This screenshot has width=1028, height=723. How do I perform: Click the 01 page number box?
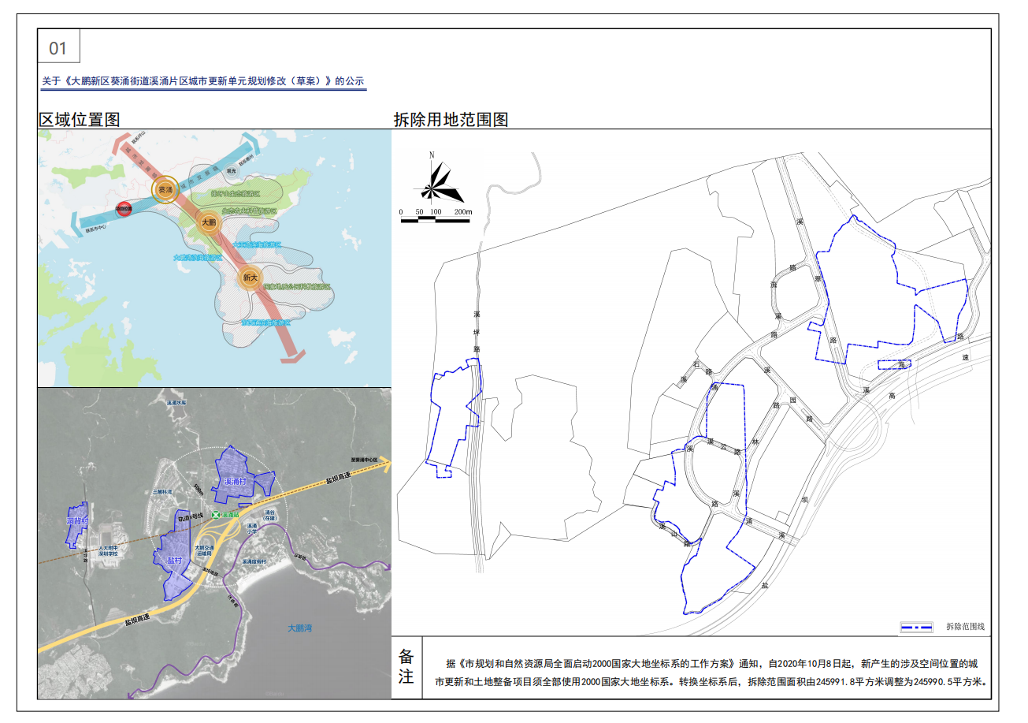(58, 48)
